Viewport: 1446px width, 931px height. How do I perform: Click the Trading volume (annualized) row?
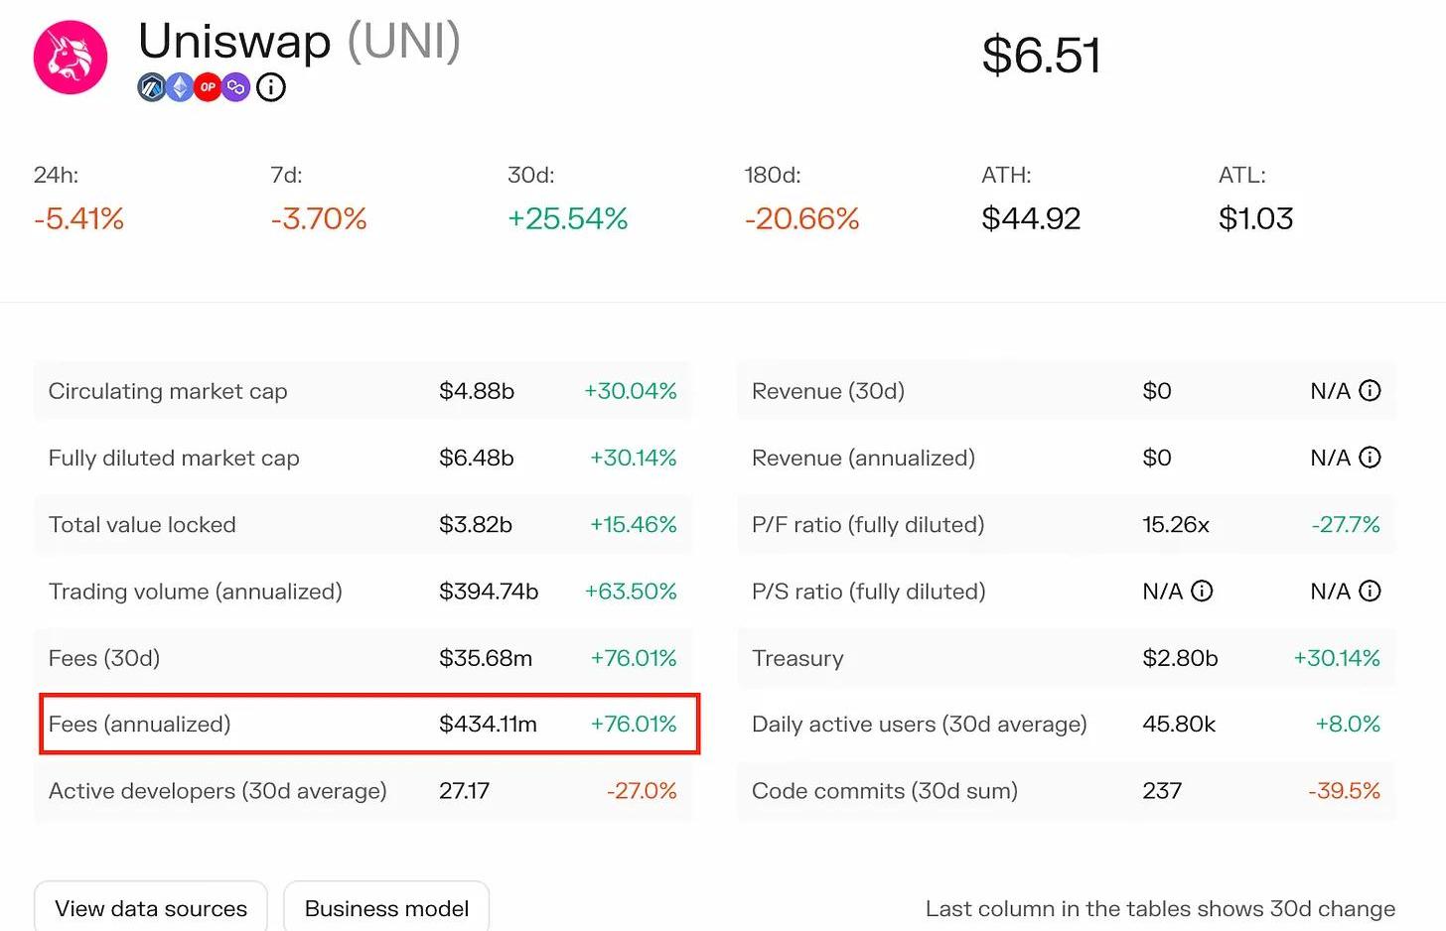click(362, 592)
